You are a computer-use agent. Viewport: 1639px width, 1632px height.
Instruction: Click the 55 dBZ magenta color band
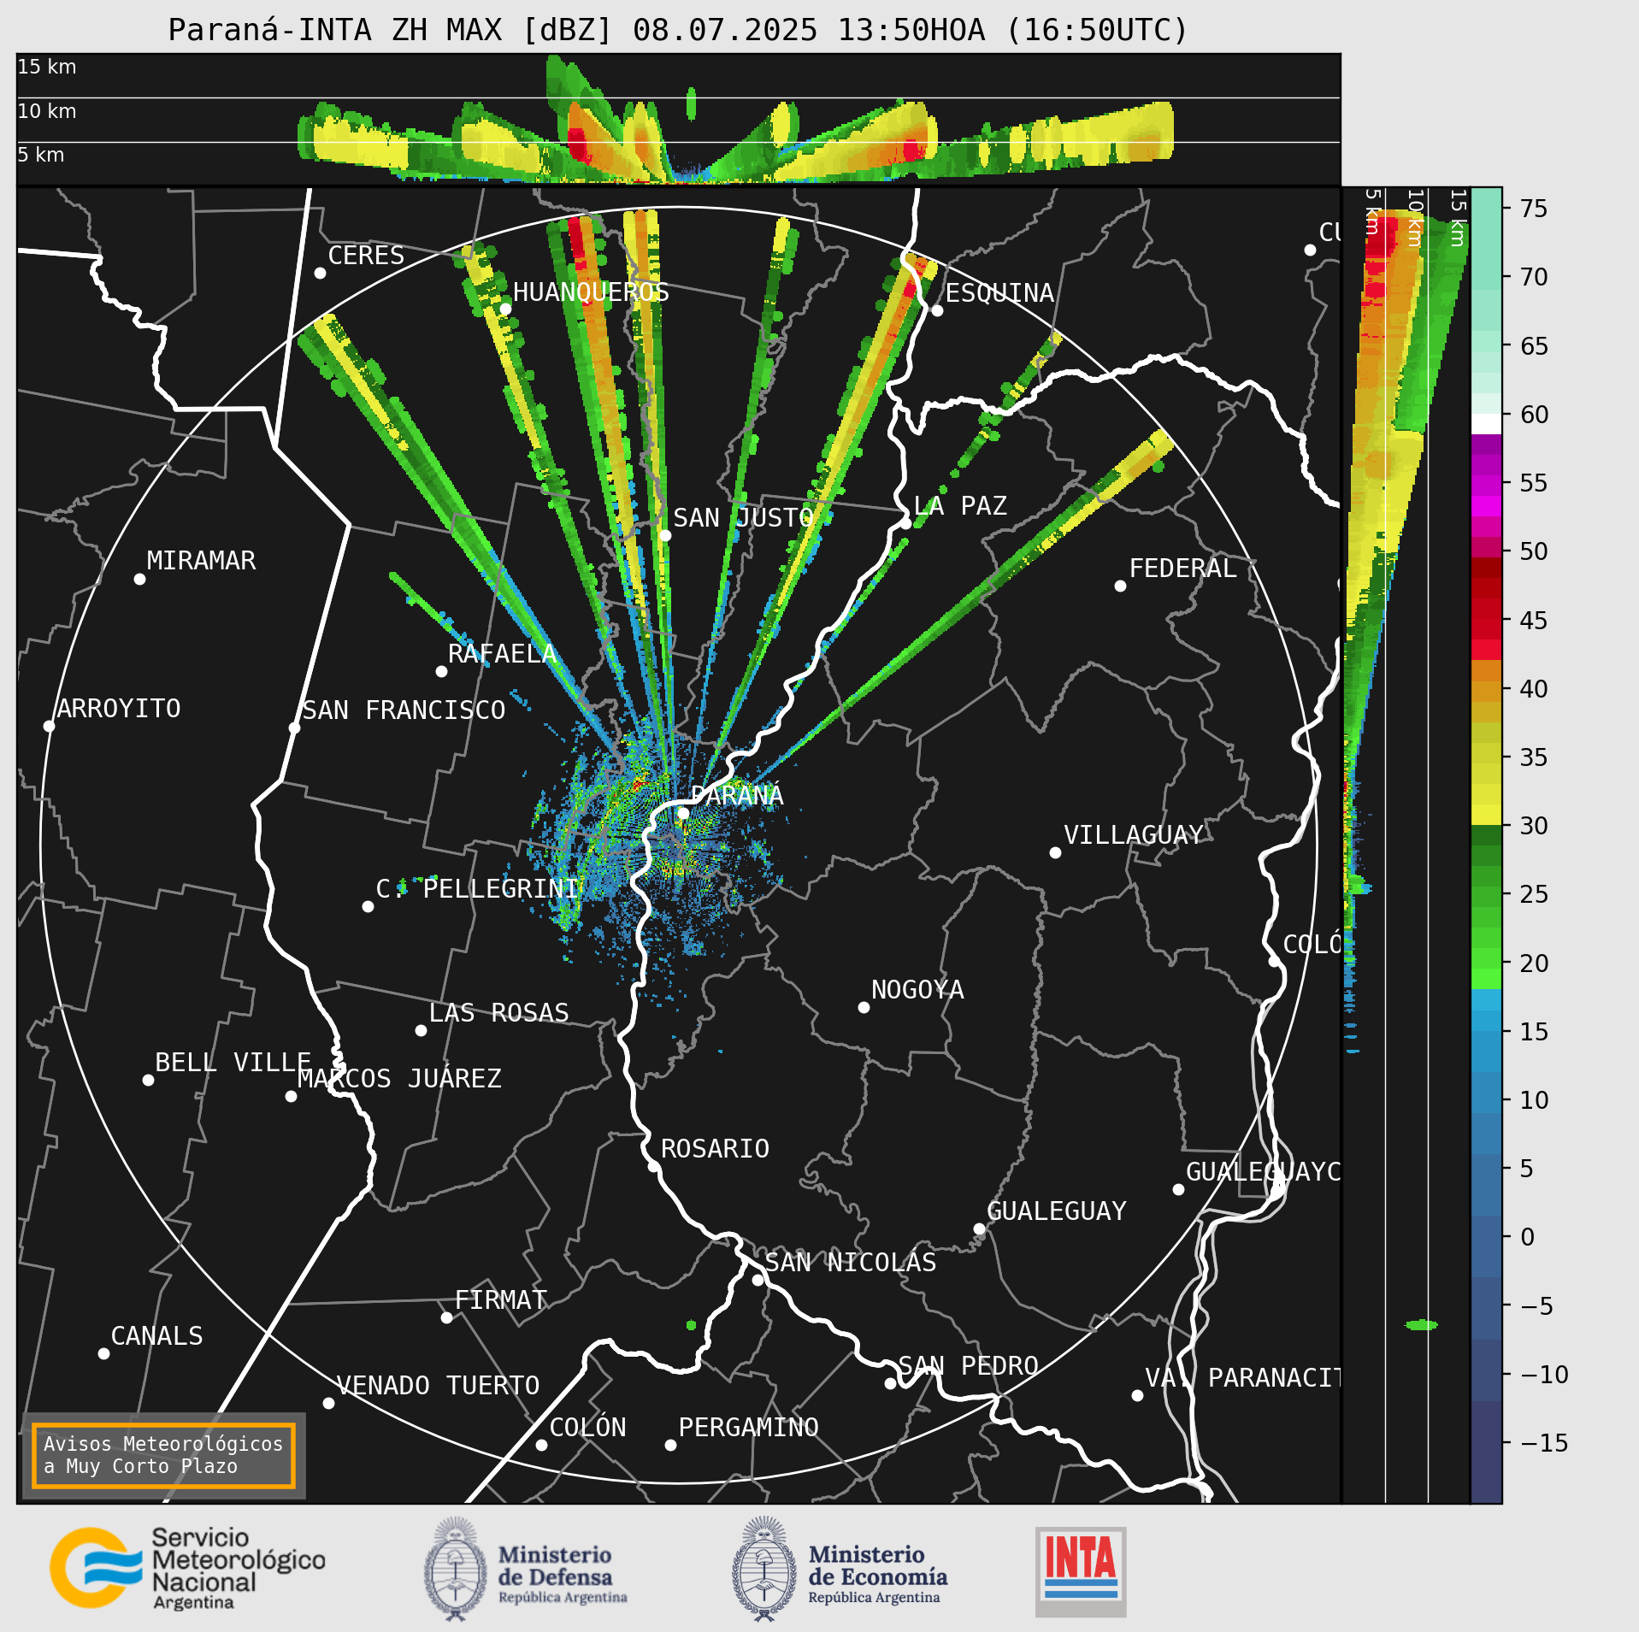[x=1486, y=486]
